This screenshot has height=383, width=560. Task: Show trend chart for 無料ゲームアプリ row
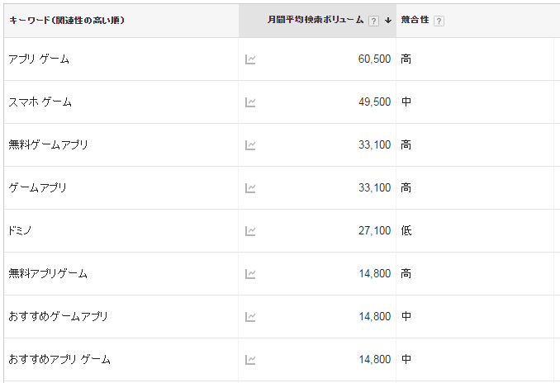click(250, 145)
